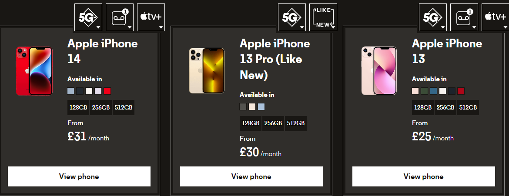
Task: Click the 5G badge above iPhone 13
Action: point(433,17)
